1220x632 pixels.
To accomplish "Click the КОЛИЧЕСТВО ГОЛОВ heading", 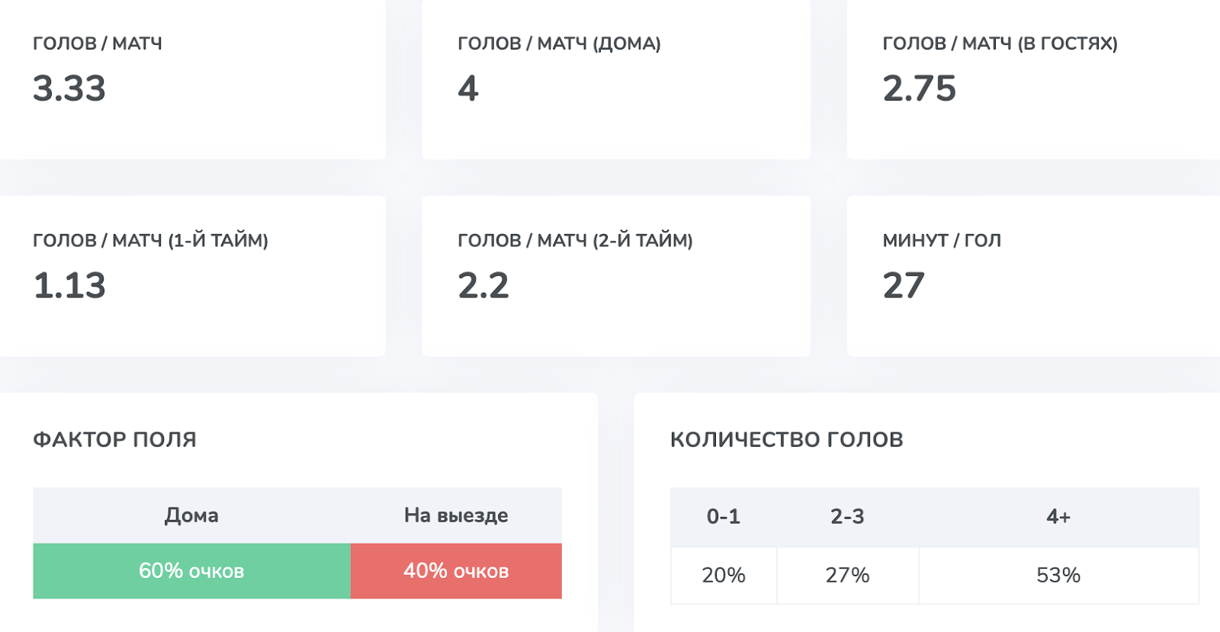I will 787,439.
